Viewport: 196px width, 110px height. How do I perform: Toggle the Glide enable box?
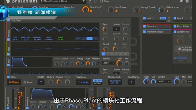(x=9, y=77)
